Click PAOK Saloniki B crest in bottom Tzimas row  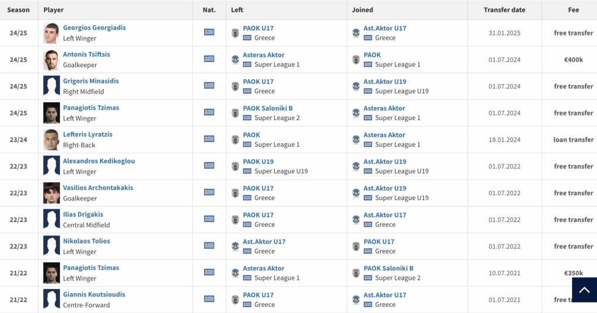coord(356,273)
